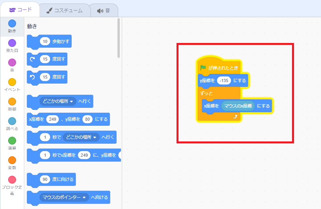Select the 動き (Motion) category circle

point(12,23)
